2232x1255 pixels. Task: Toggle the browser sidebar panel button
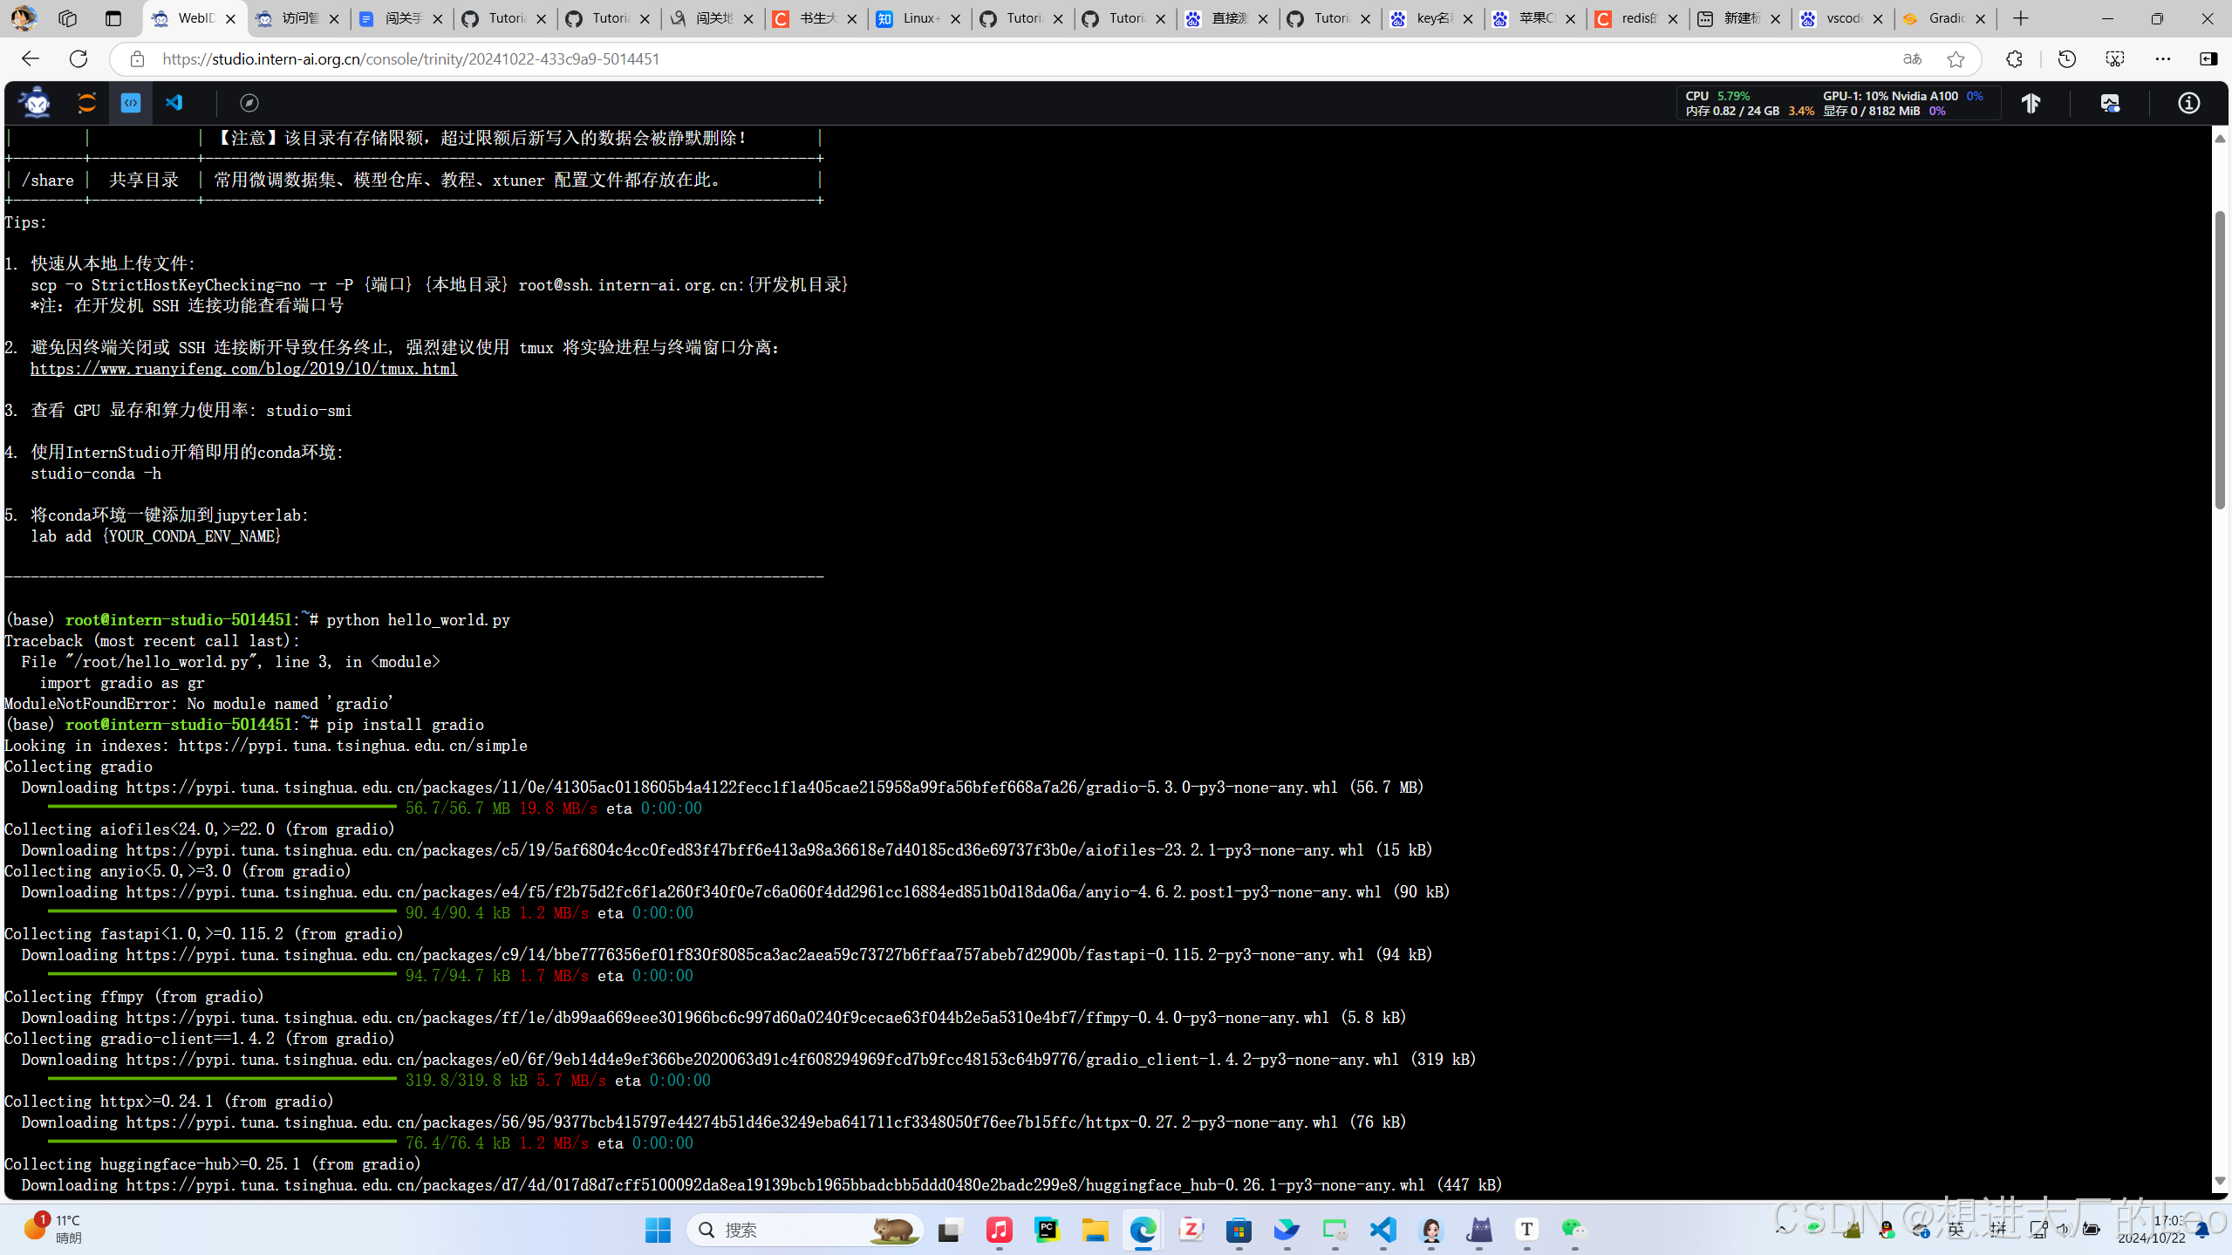(x=2208, y=58)
